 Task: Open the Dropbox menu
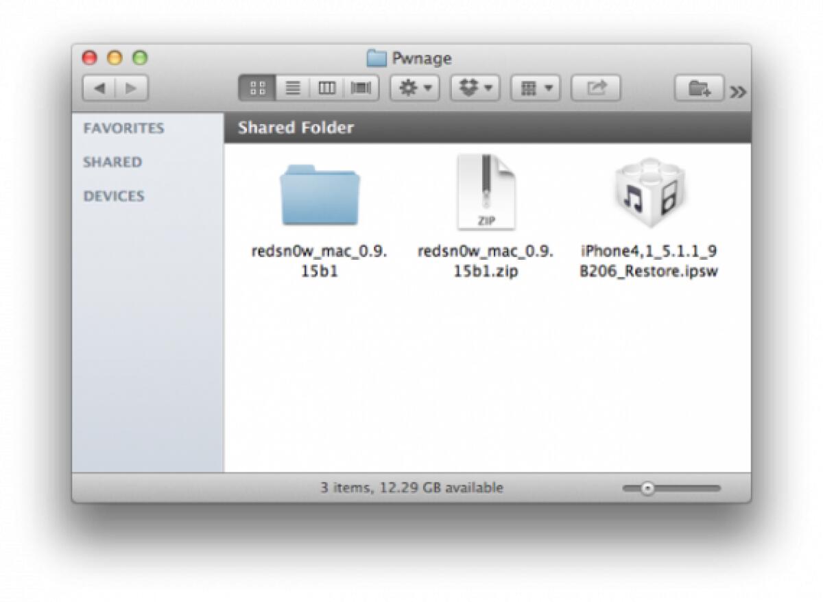click(475, 87)
